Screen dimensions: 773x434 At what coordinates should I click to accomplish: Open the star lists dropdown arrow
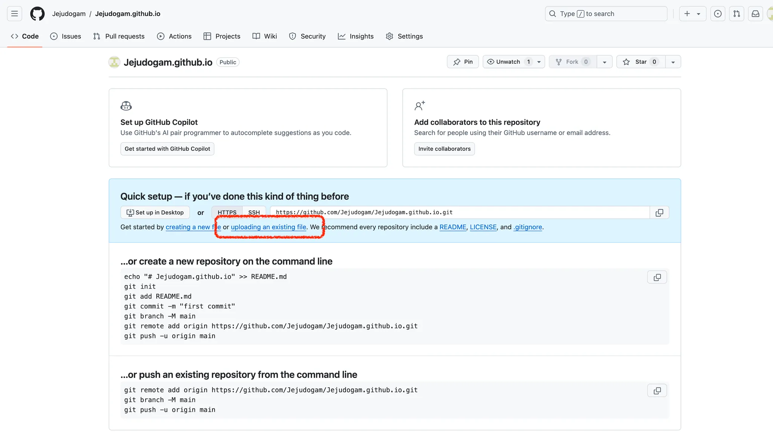click(x=673, y=62)
